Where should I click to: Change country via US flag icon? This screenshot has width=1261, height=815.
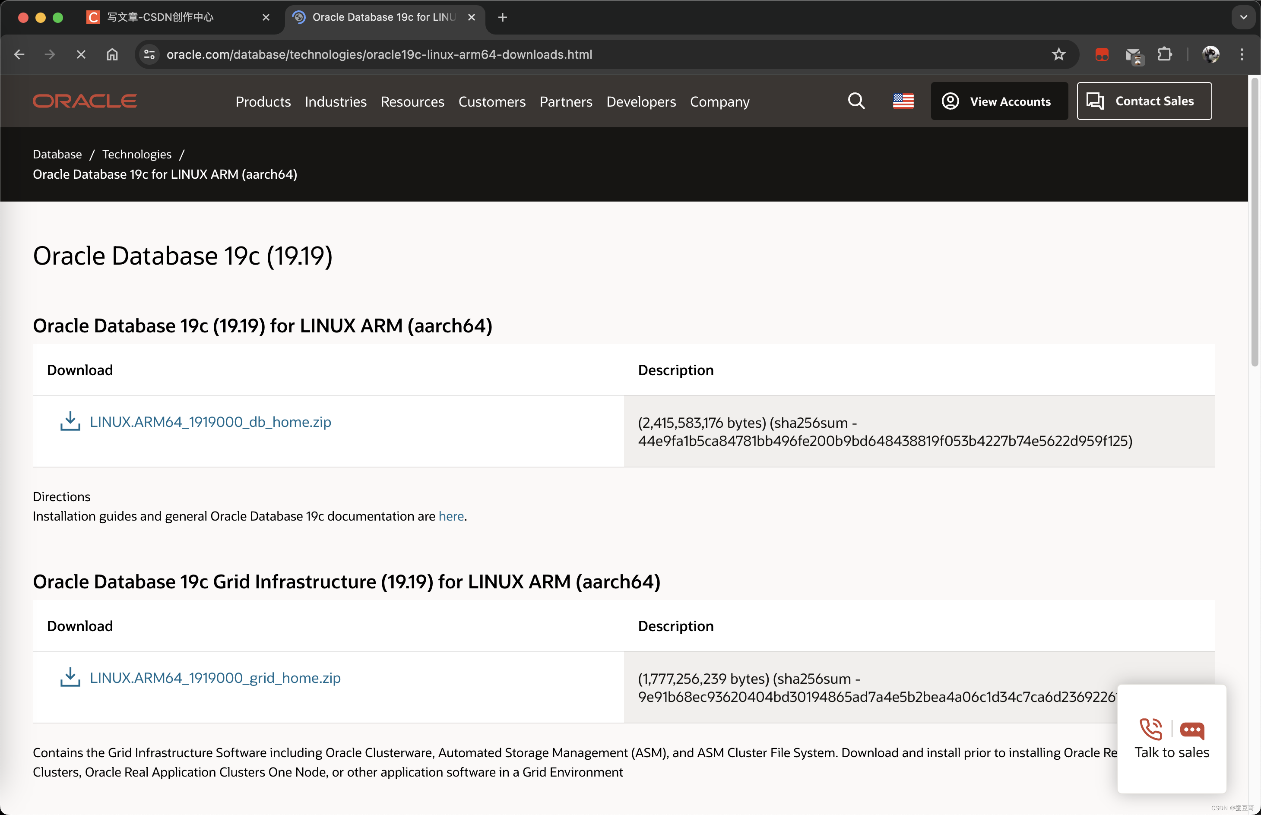tap(903, 101)
